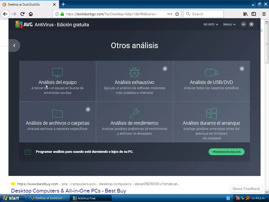Start Análisis del equipo scan
The image size is (269, 202).
click(x=58, y=81)
